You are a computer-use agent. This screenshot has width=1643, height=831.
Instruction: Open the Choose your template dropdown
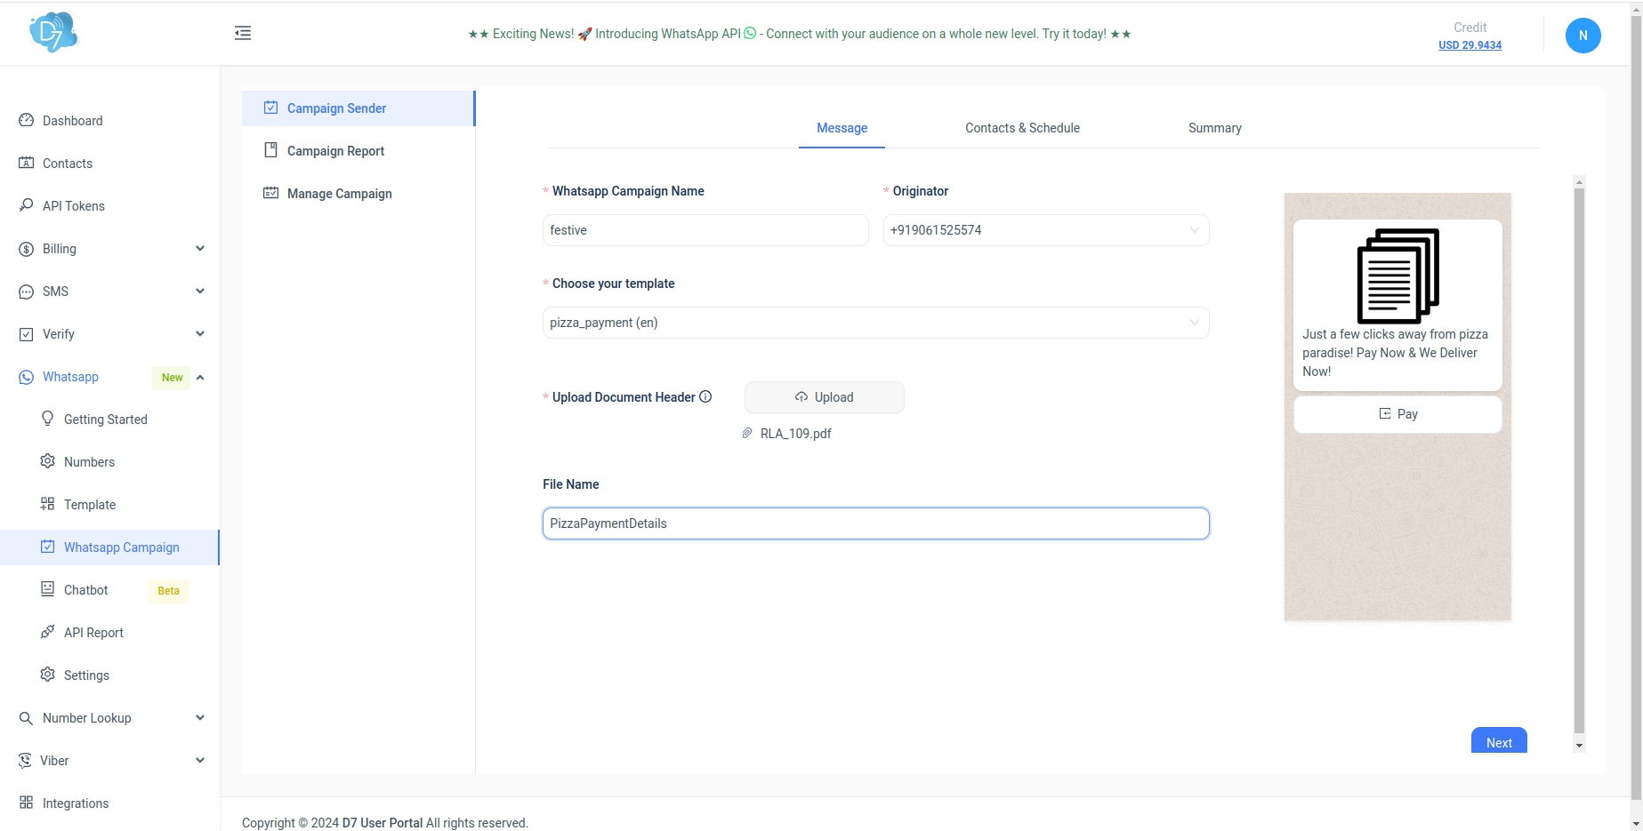tap(875, 323)
